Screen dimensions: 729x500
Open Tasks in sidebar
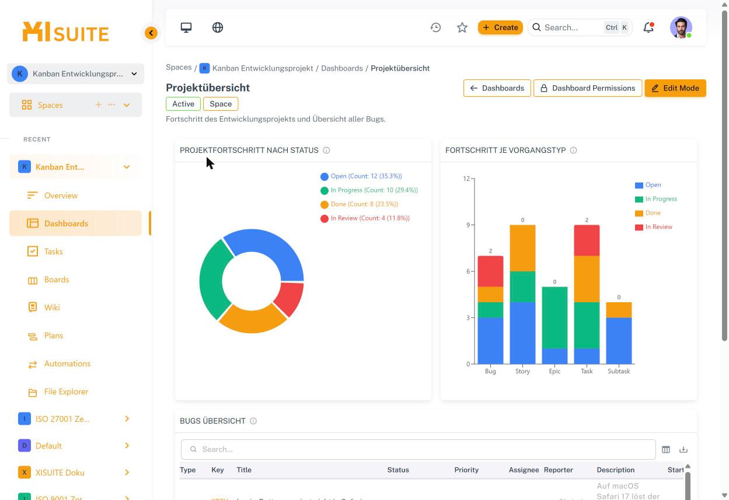coord(75,251)
